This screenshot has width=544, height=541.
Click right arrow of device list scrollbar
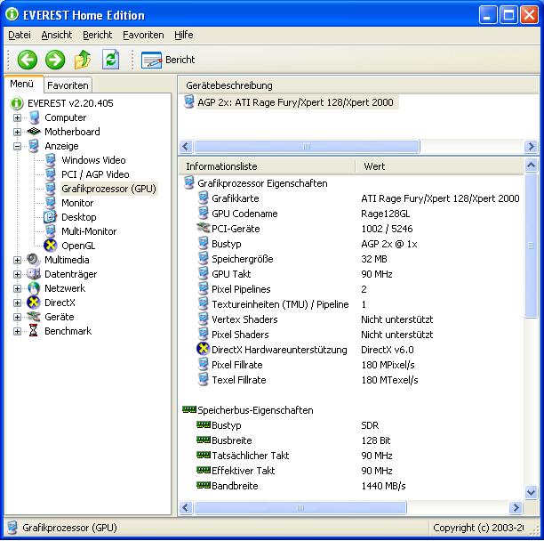pos(531,146)
